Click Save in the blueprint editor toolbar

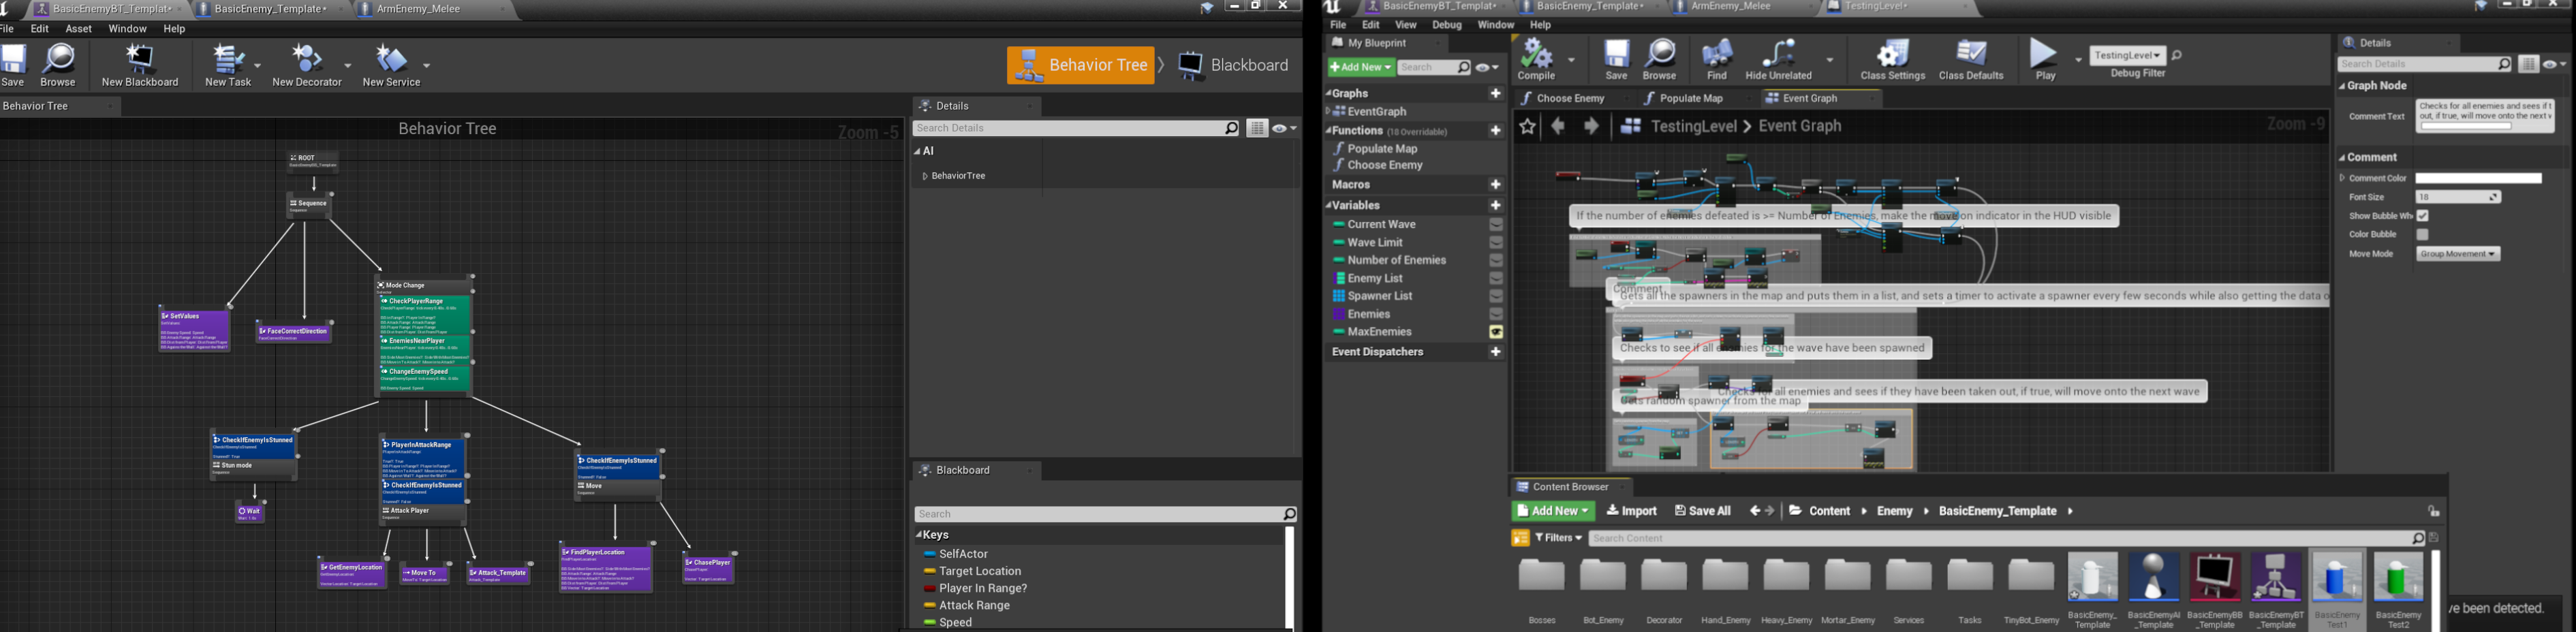point(1617,60)
